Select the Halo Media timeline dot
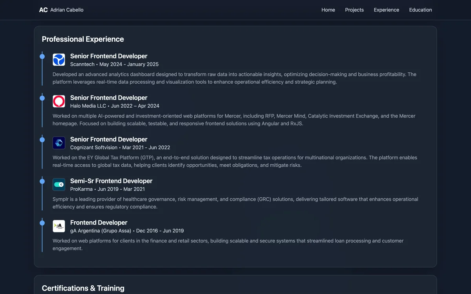The image size is (471, 294). click(42, 98)
